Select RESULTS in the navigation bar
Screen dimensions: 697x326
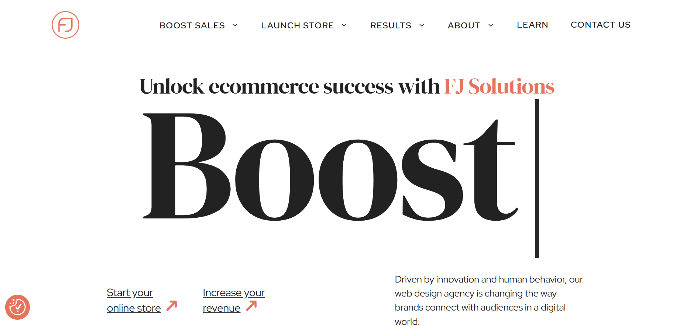(391, 25)
